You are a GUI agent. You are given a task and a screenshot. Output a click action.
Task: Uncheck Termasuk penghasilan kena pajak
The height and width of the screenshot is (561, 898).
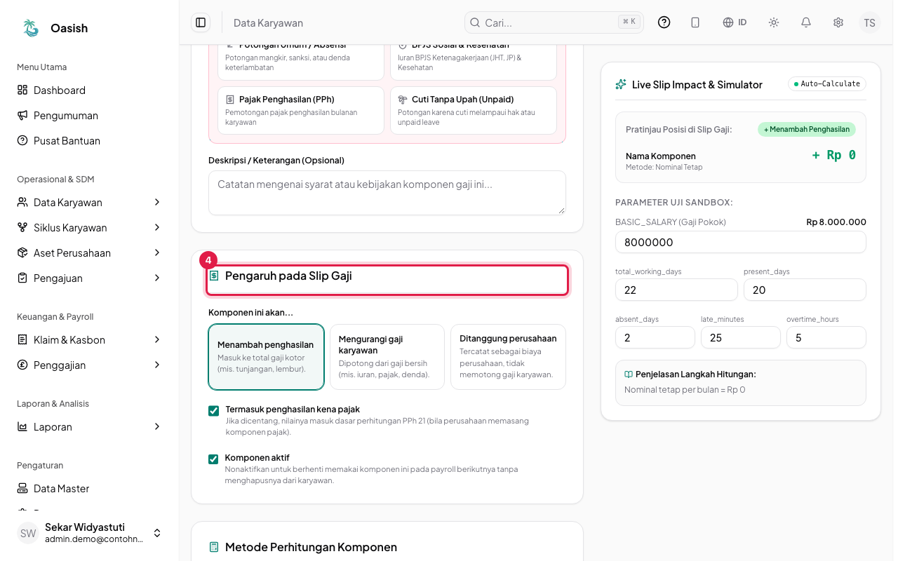(213, 410)
